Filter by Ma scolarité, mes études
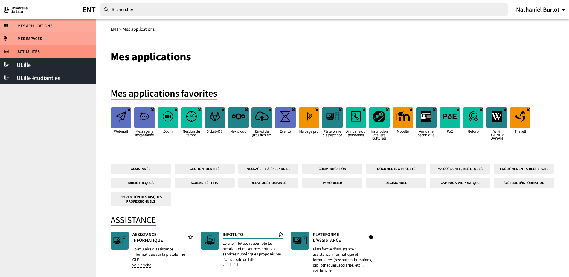This screenshot has height=277, width=569. 460,169
